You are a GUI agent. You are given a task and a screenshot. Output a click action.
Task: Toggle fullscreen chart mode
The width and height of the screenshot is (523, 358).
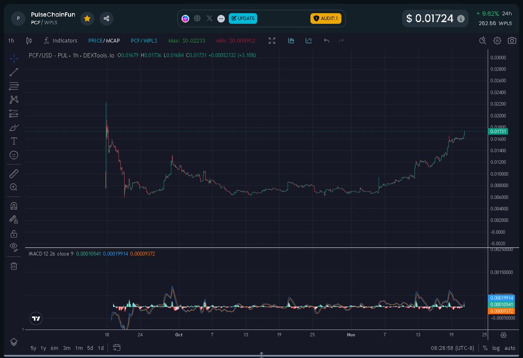pyautogui.click(x=272, y=41)
